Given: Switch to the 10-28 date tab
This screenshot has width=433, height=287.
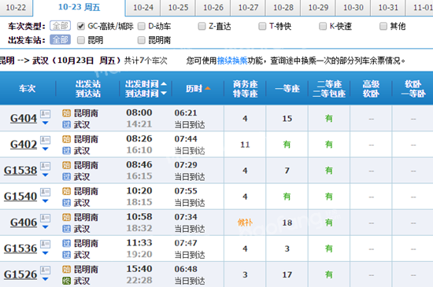Looking at the screenshot, I should 283,7.
